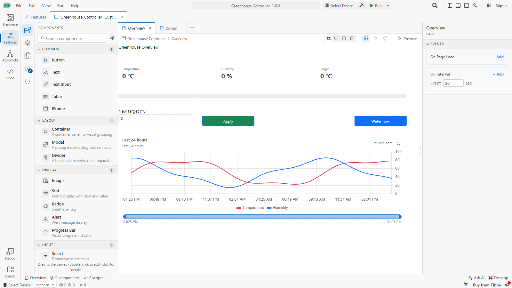512x288 pixels.
Task: Click the undo arrow icon
Action: pyautogui.click(x=375, y=38)
